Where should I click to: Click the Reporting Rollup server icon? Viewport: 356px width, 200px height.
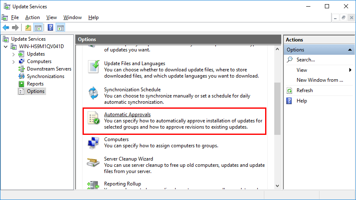pyautogui.click(x=93, y=185)
